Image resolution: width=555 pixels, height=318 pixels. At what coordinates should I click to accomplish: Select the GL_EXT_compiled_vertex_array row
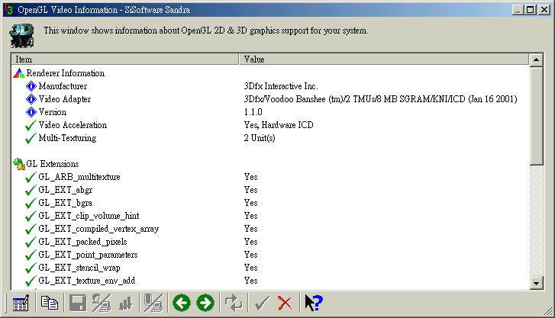[98, 229]
